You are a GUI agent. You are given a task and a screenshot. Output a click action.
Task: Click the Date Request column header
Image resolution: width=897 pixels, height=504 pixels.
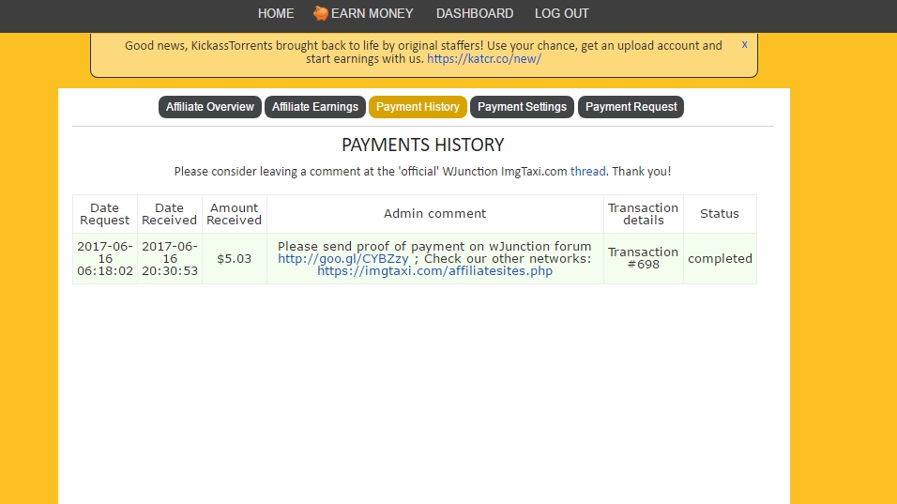click(x=105, y=214)
